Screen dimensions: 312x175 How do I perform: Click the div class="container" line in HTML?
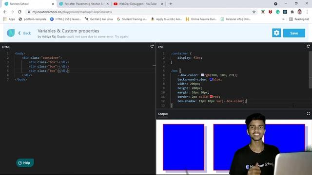(42, 58)
